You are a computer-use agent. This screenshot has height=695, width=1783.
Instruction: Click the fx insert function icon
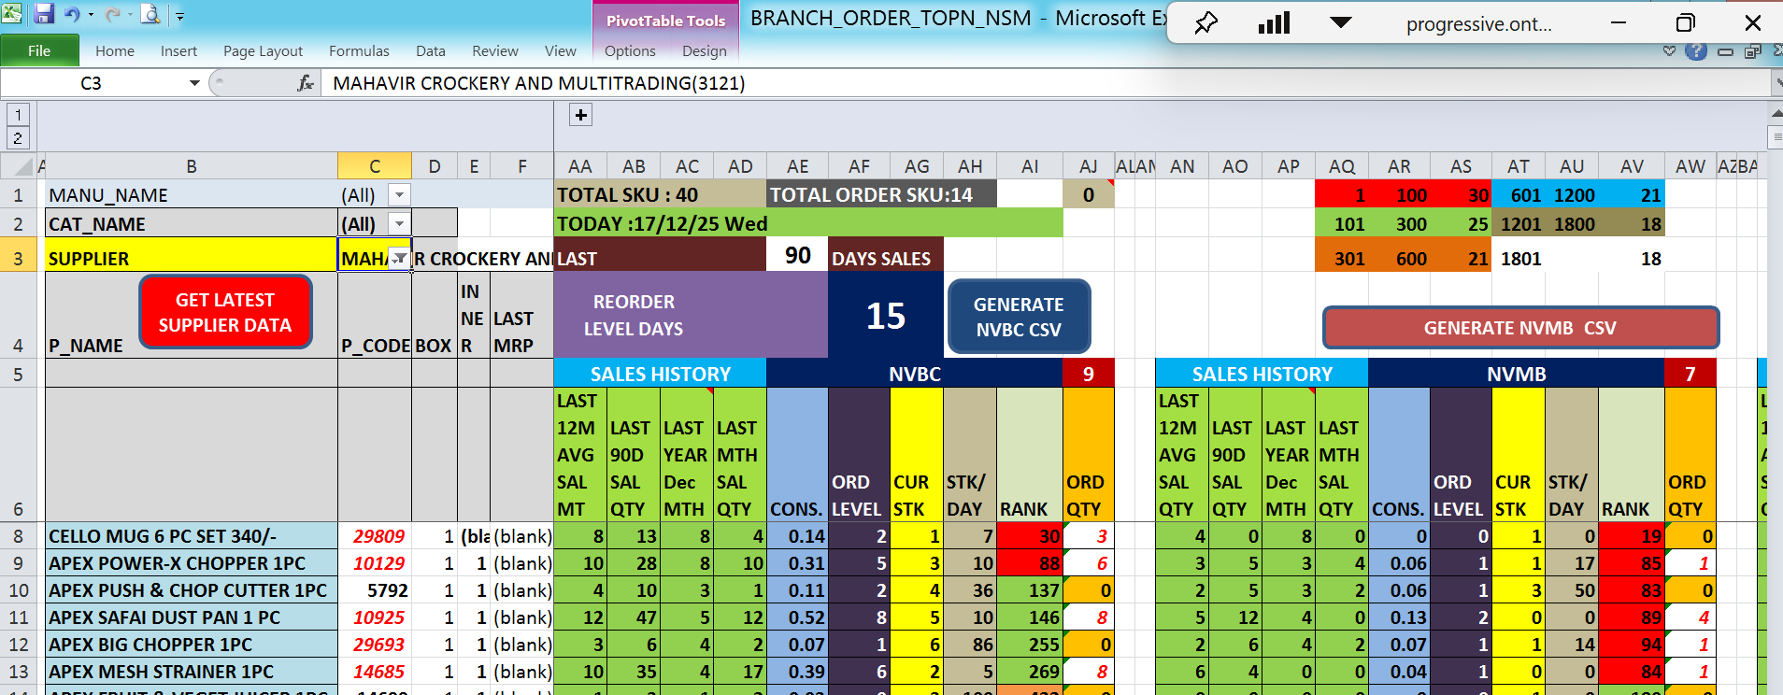coord(305,83)
